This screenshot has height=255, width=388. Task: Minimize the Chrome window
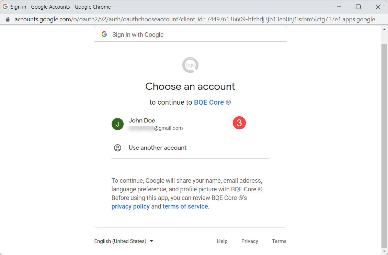339,7
